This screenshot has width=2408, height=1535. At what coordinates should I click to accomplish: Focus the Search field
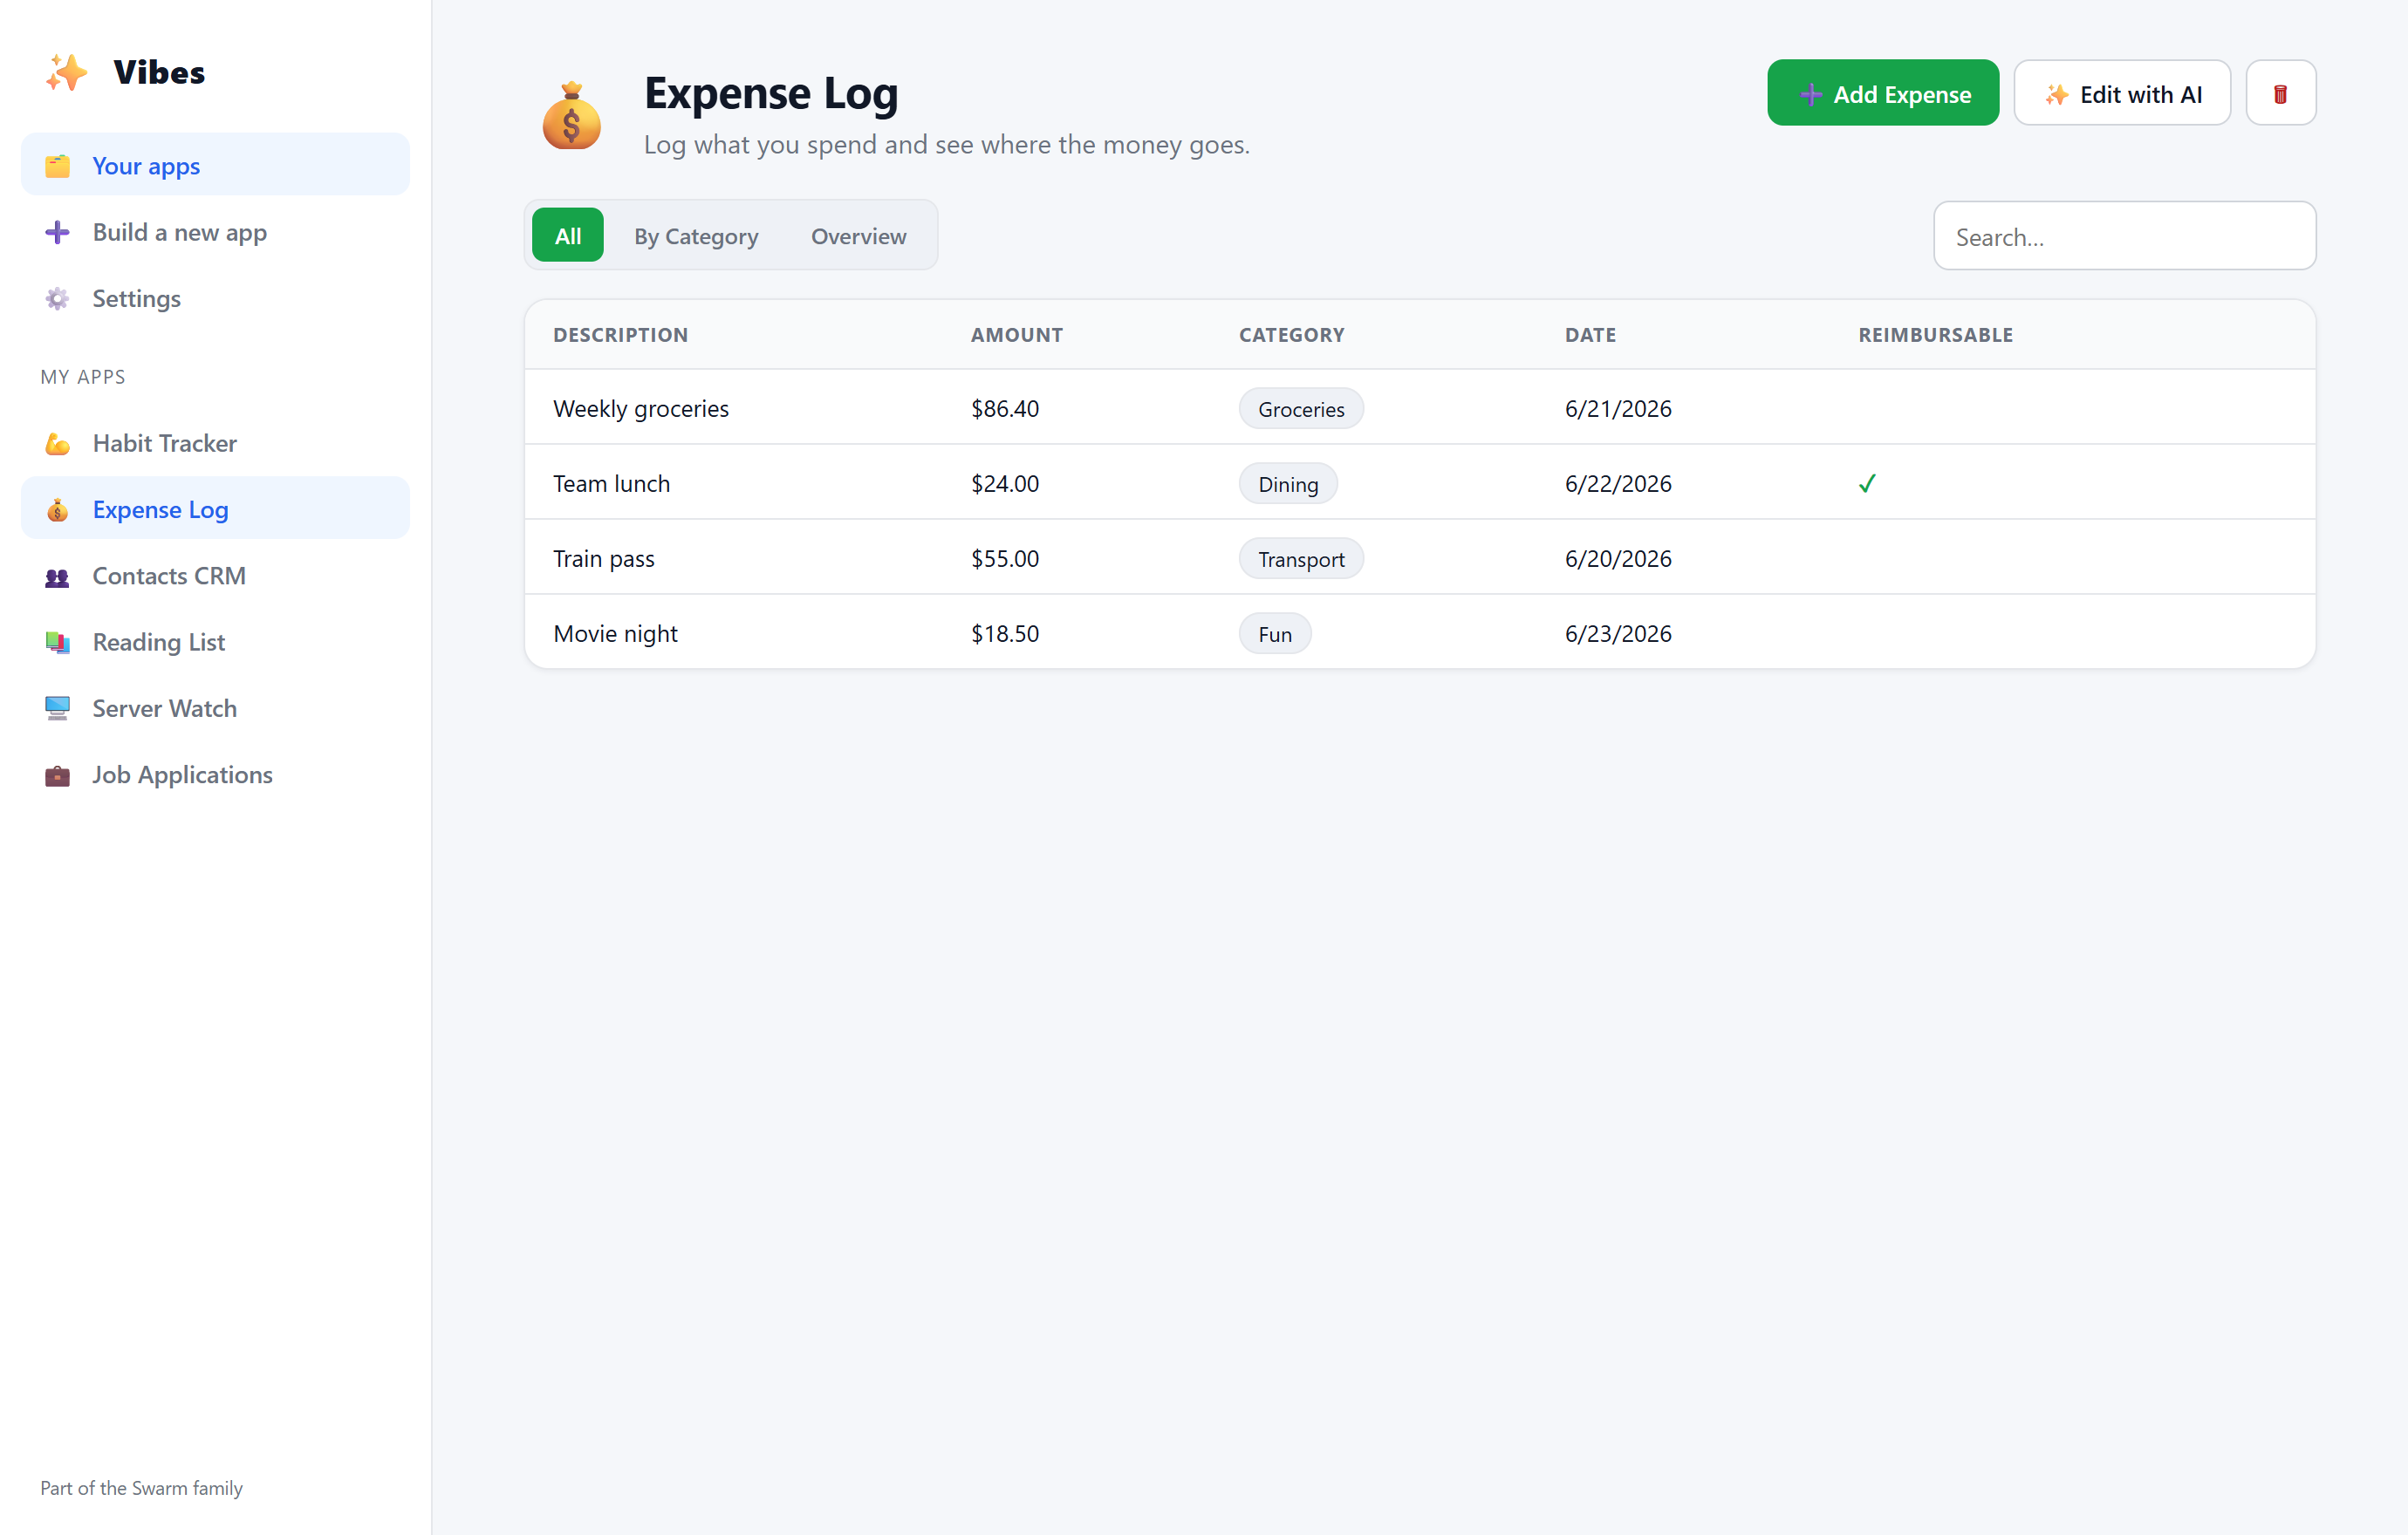[x=2124, y=235]
